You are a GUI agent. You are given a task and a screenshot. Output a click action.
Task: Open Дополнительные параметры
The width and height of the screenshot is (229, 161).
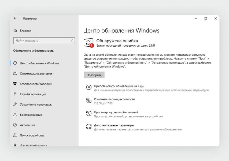click(x=114, y=125)
